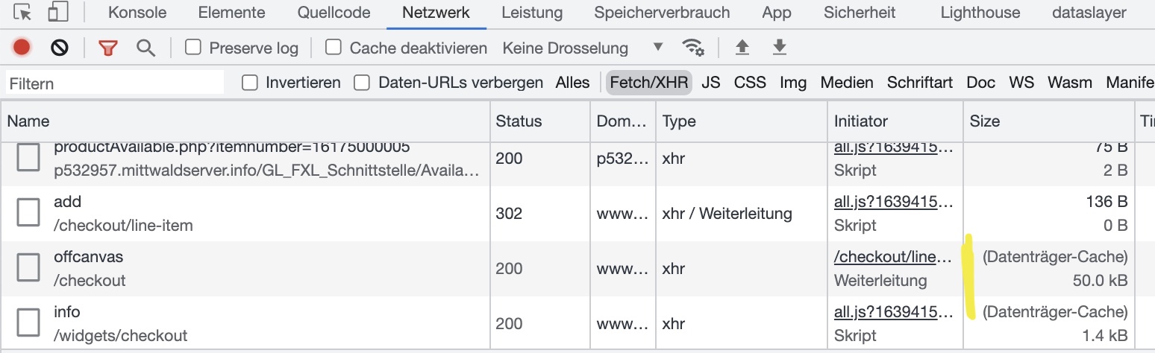Switch to the Konsole tab
This screenshot has height=353, width=1155.
click(137, 13)
